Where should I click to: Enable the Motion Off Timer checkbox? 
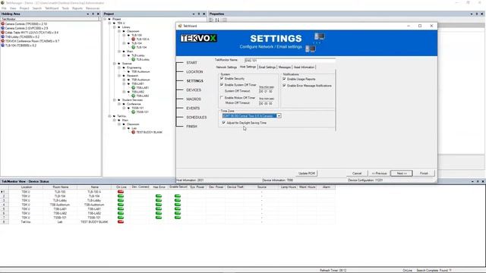click(222, 98)
